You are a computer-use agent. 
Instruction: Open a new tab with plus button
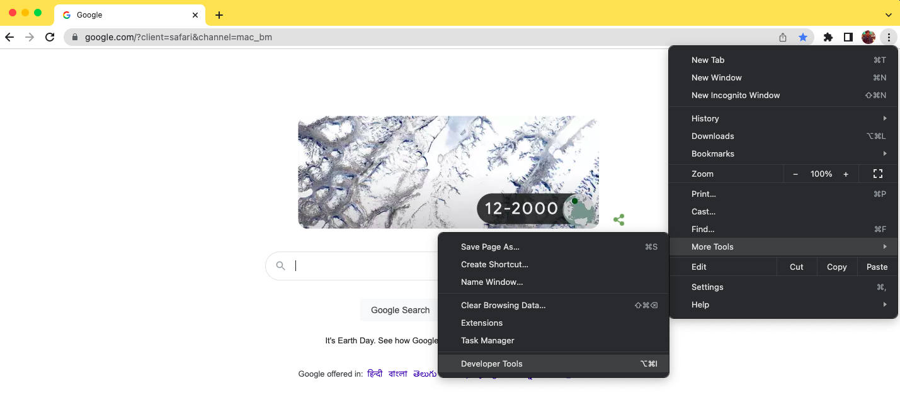pos(219,15)
